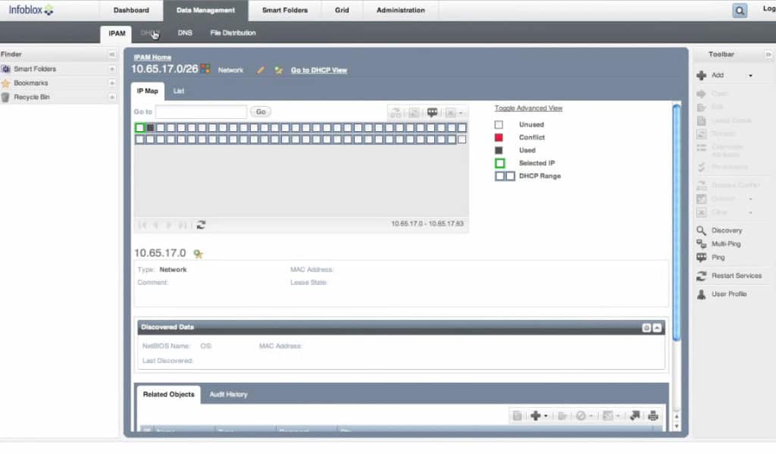Open the dropdown next to the clear icon above IP map

[x=461, y=114]
